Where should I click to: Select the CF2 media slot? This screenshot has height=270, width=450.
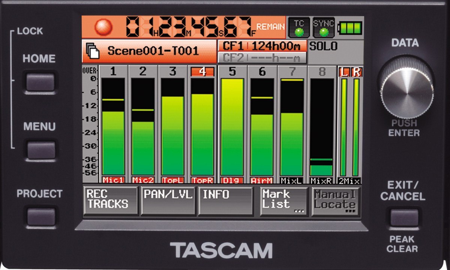(x=262, y=58)
